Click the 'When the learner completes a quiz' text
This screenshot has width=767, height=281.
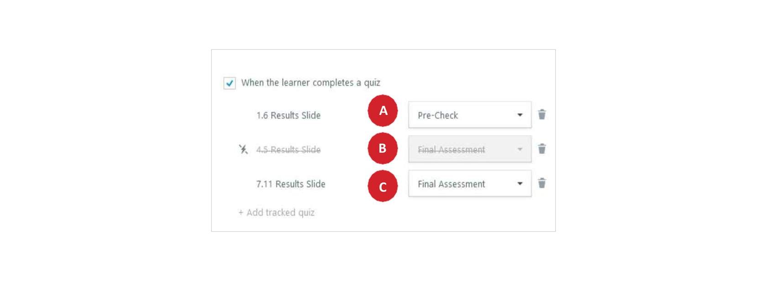310,83
